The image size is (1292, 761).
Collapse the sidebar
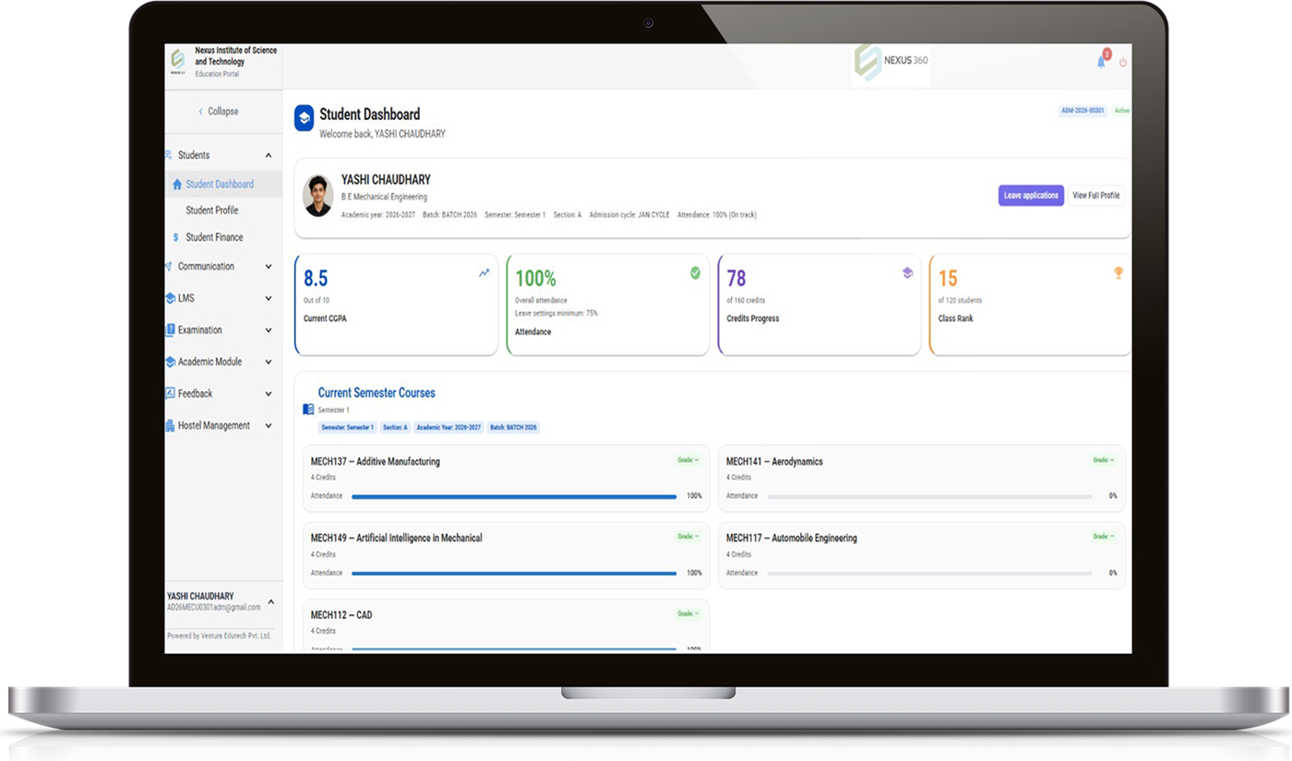click(219, 112)
